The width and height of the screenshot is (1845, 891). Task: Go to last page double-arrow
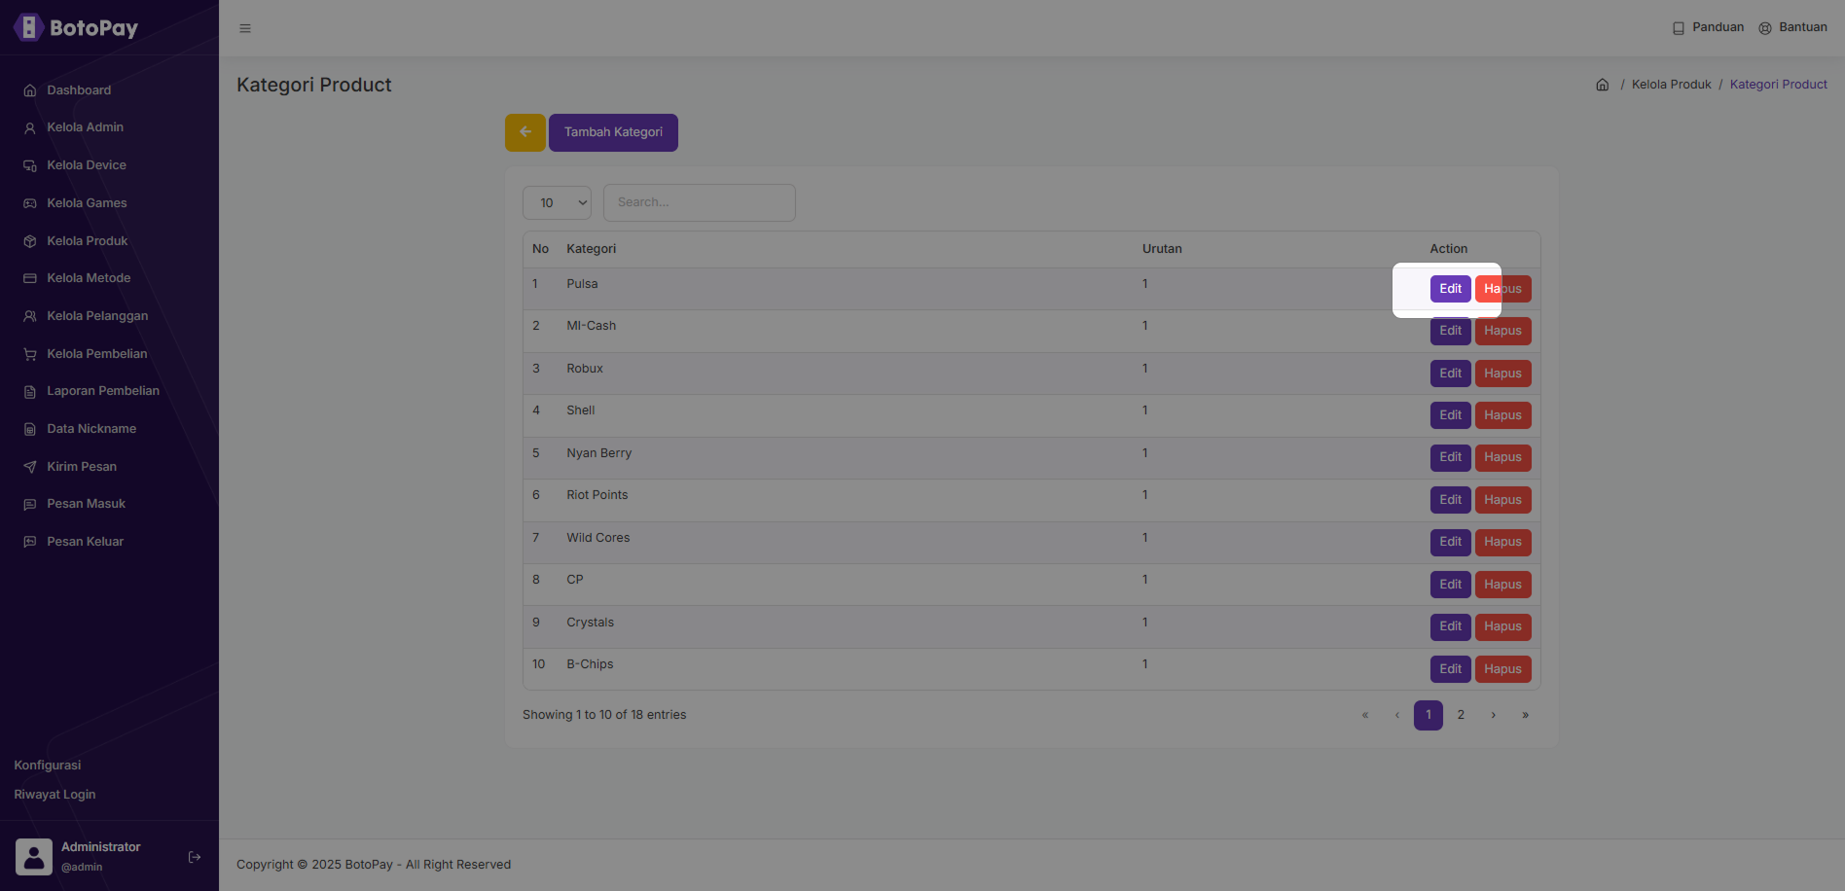[x=1526, y=715]
